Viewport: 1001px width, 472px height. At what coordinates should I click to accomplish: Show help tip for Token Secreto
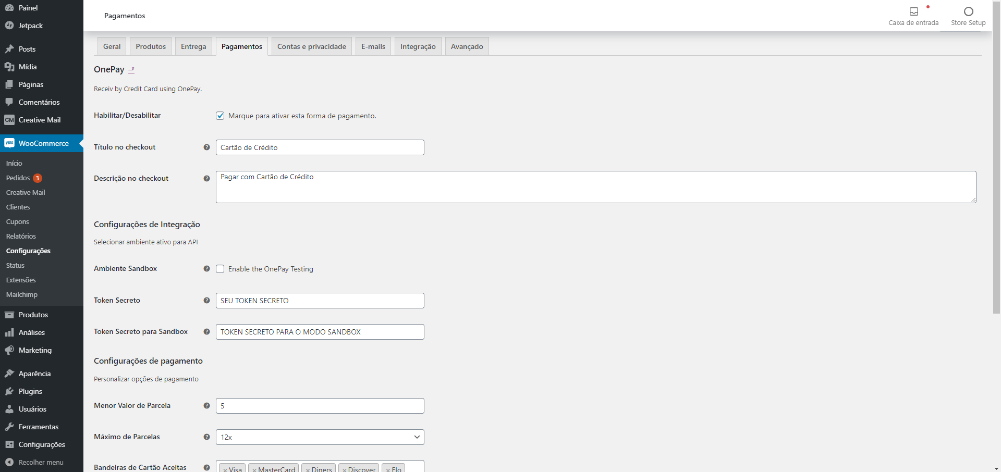tap(206, 301)
